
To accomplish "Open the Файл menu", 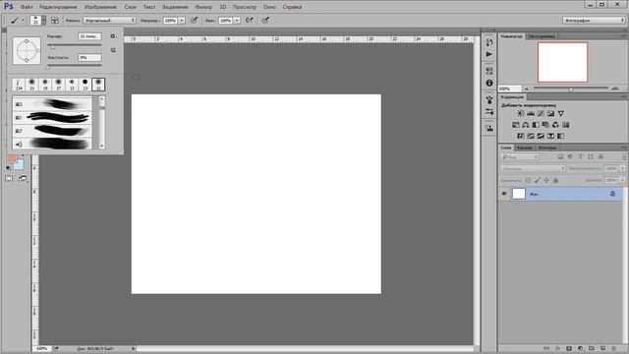I will 27,7.
